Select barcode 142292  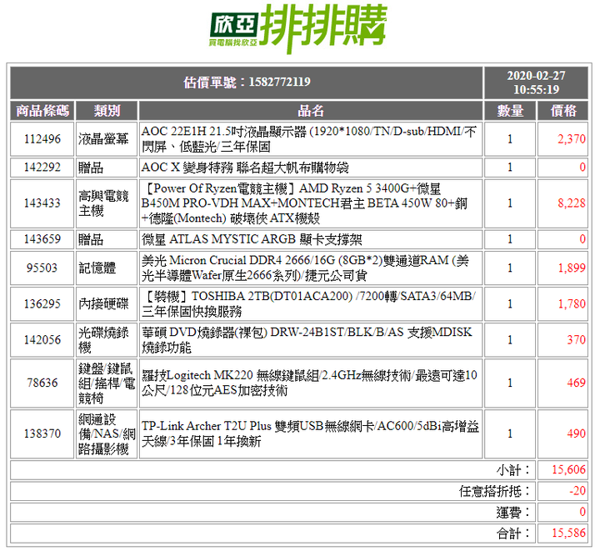tap(42, 168)
